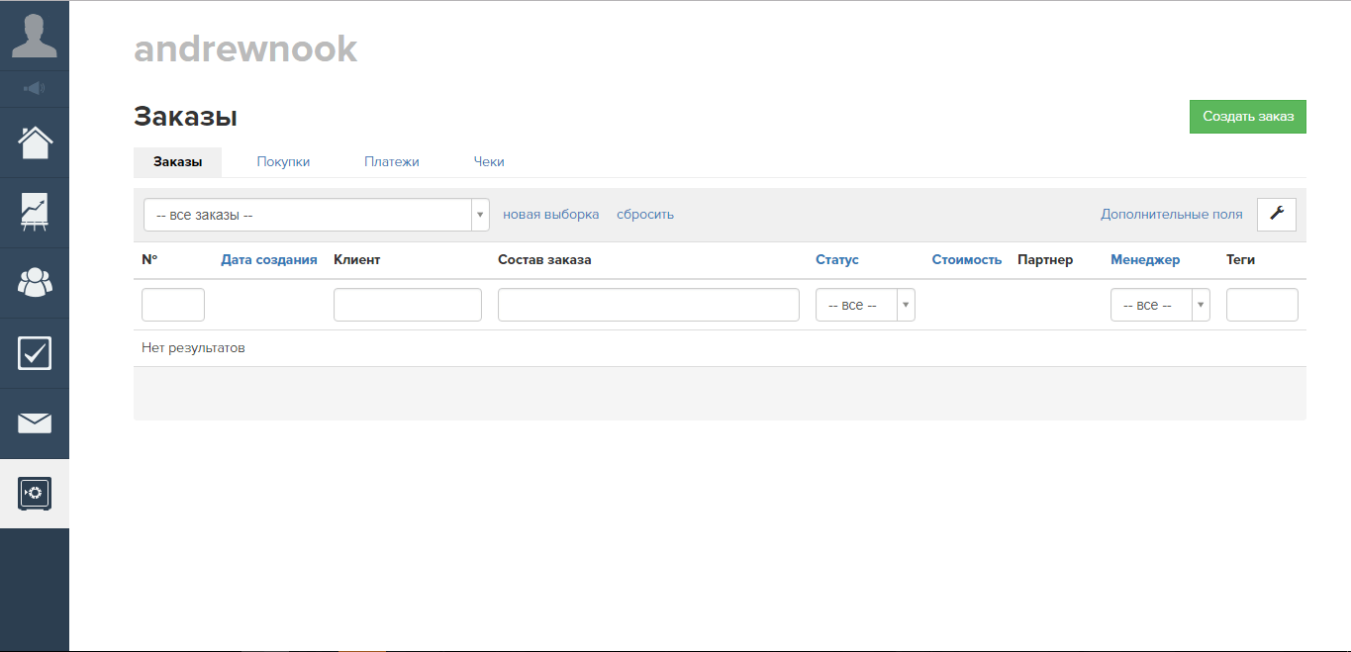The height and width of the screenshot is (652, 1351).
Task: Open the messages envelope icon
Action: (x=35, y=423)
